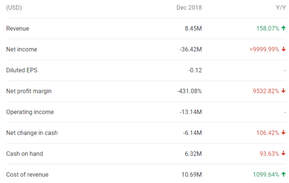
Task: Click the Operating income label
Action: coord(30,112)
